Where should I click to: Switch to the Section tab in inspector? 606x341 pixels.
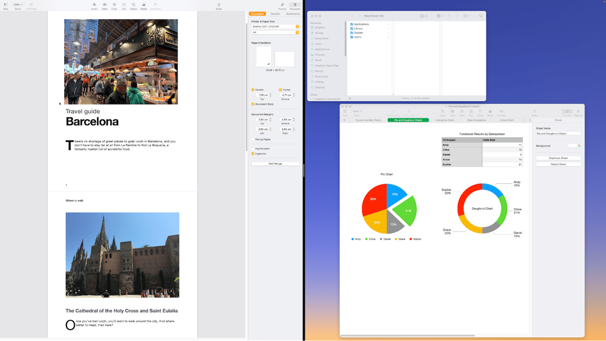pyautogui.click(x=275, y=14)
